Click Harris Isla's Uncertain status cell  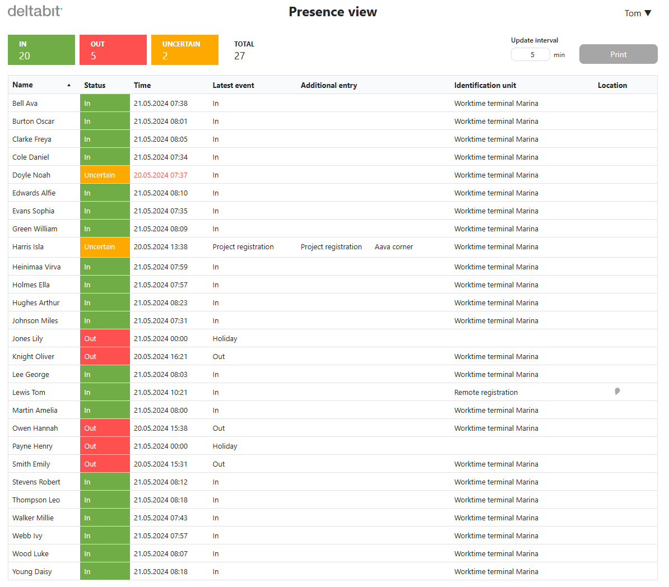105,247
